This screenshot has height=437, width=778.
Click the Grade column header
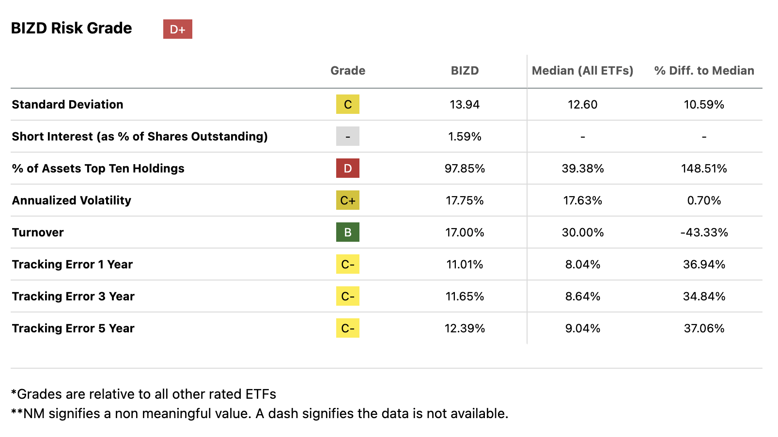tap(347, 71)
